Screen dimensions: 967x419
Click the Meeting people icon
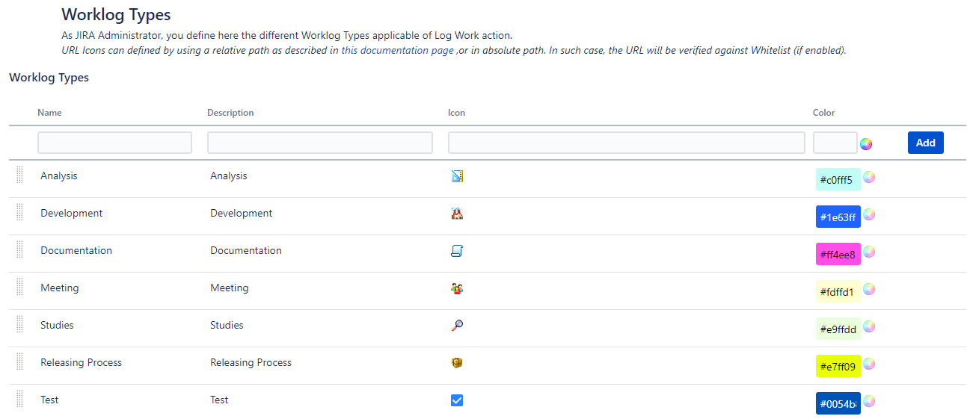(x=457, y=288)
